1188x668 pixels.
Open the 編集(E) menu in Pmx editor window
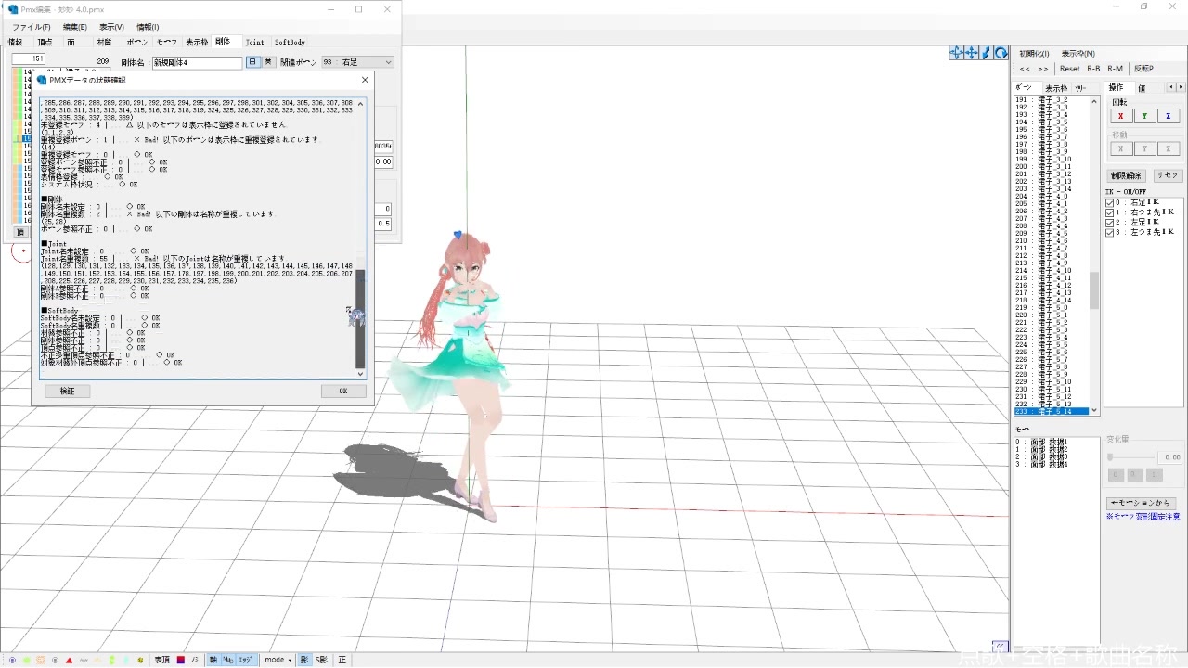[75, 27]
